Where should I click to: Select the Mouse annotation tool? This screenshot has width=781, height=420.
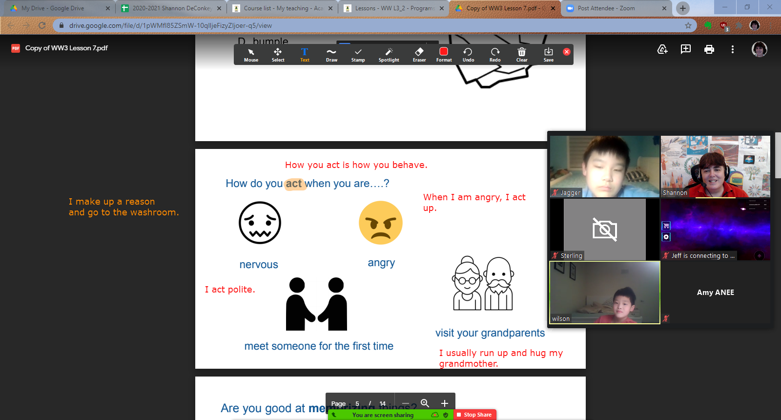(x=251, y=55)
